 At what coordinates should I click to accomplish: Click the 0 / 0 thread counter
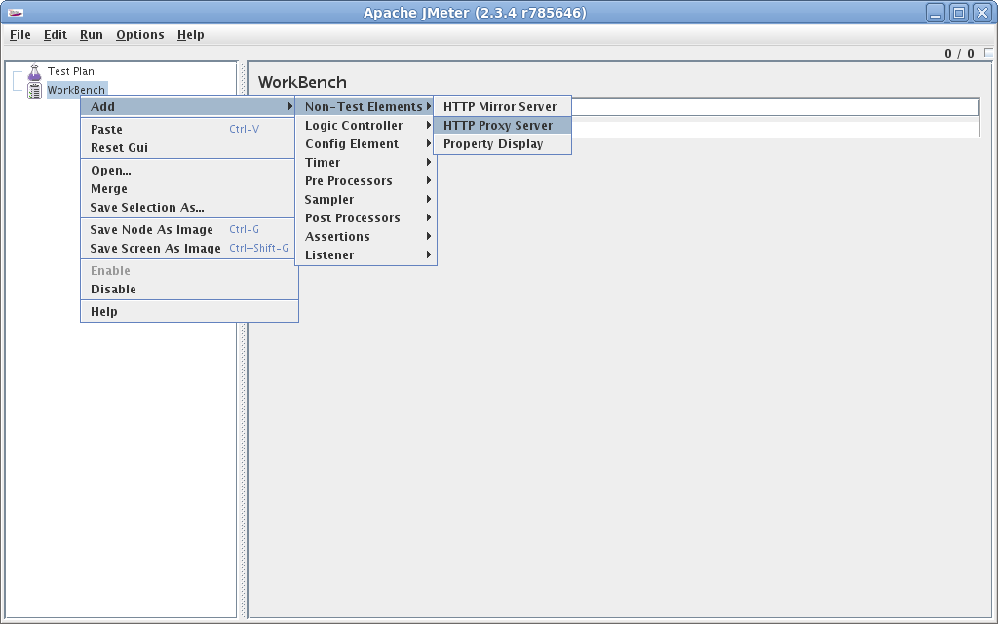coord(959,54)
